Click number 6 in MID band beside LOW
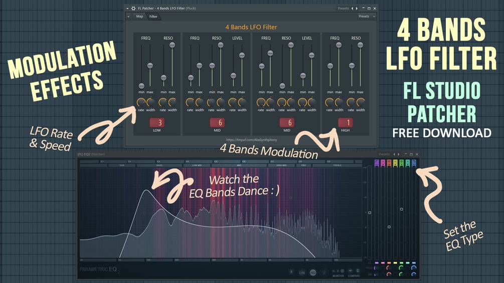 coord(217,123)
